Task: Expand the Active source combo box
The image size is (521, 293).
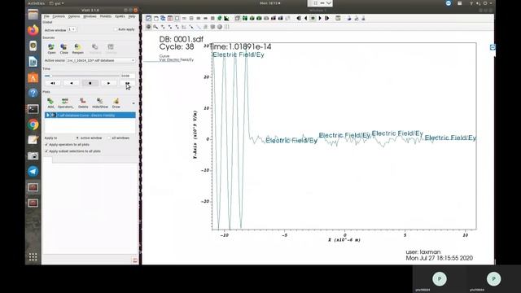Action: pyautogui.click(x=101, y=60)
